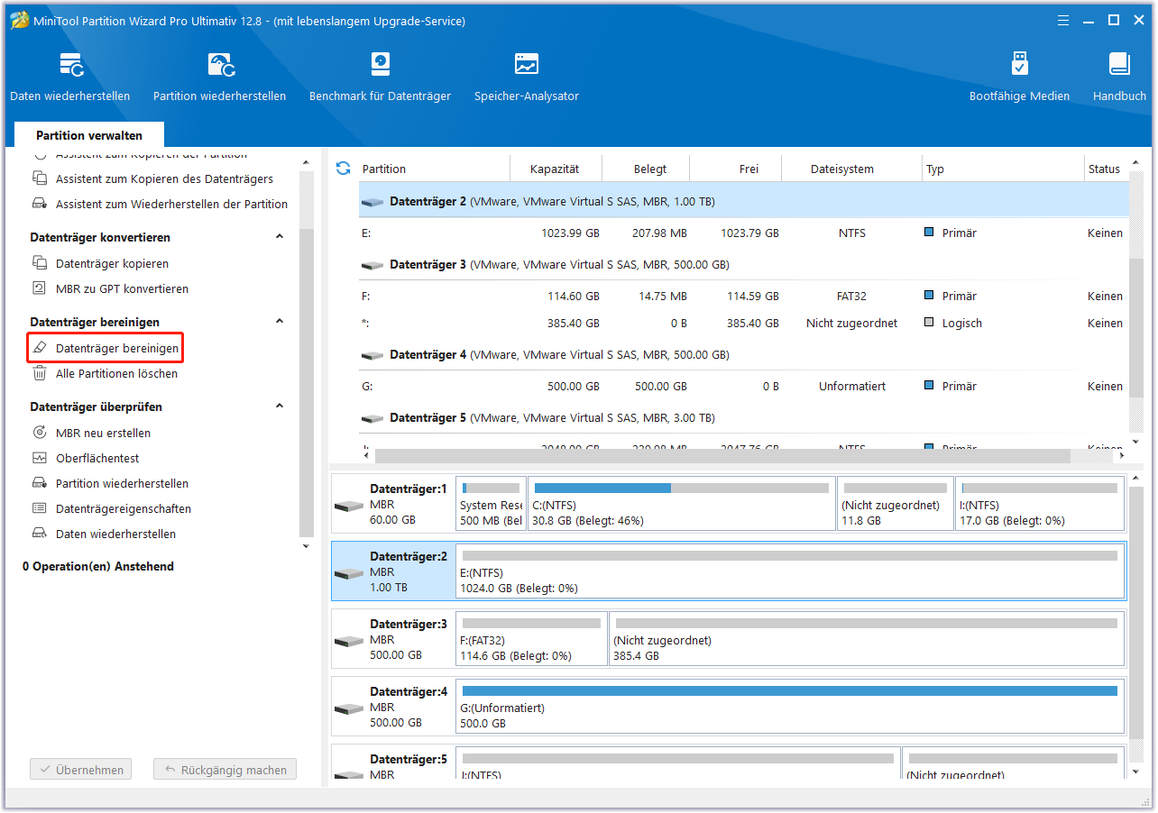Image resolution: width=1158 pixels, height=813 pixels.
Task: Click Datenträger:2 in disk map
Action: (393, 571)
